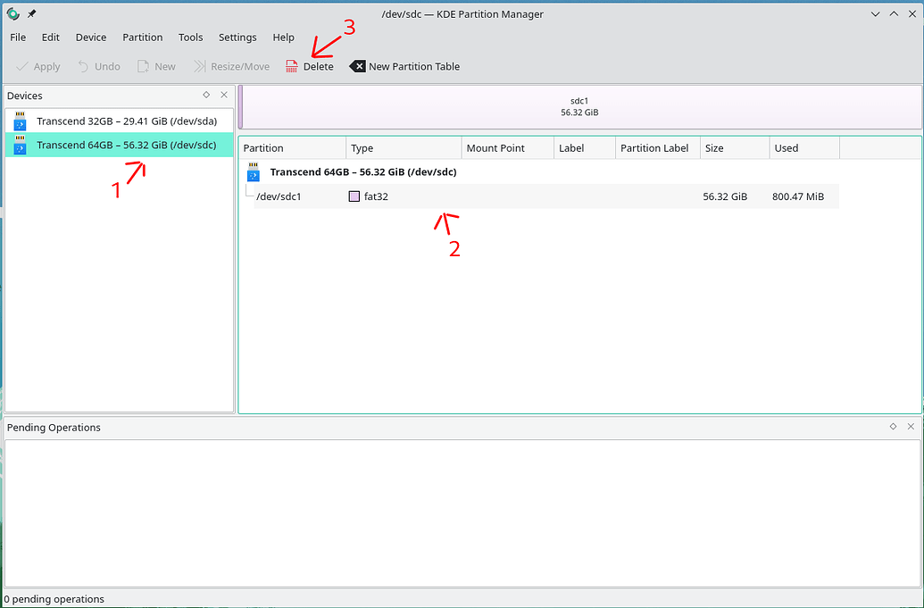Click the sdc1 graphical partition bar
This screenshot has width=924, height=608.
pos(579,107)
